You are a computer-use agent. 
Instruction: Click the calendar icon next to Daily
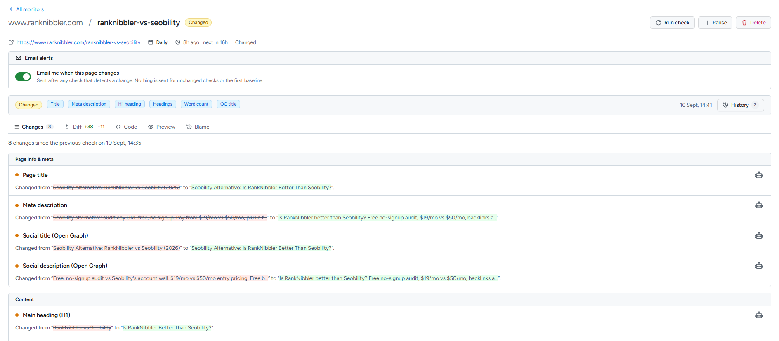tap(151, 42)
